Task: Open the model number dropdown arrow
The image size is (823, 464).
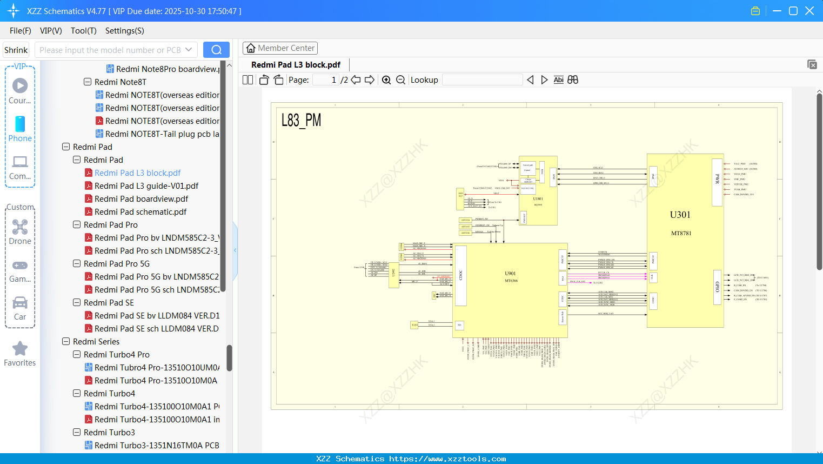Action: 189,50
